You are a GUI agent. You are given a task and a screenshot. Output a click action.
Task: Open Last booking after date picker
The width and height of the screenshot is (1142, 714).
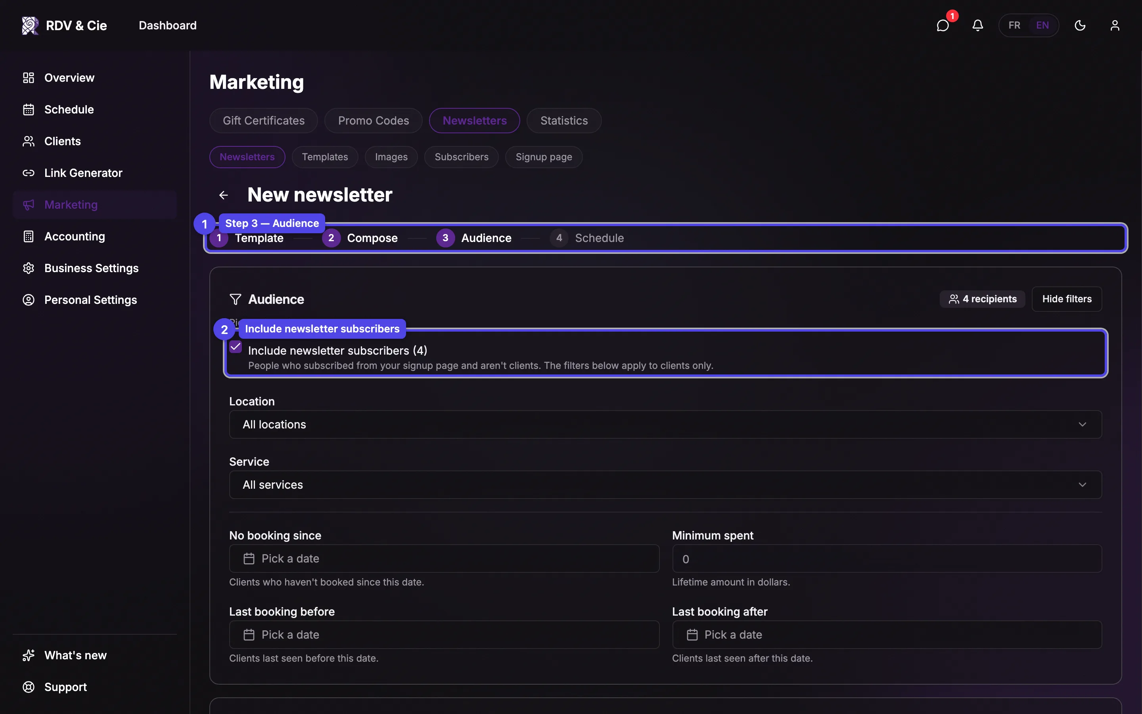[x=887, y=635]
